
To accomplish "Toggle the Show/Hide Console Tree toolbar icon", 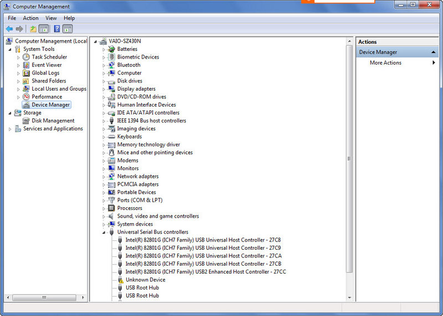I will pyautogui.click(x=44, y=29).
